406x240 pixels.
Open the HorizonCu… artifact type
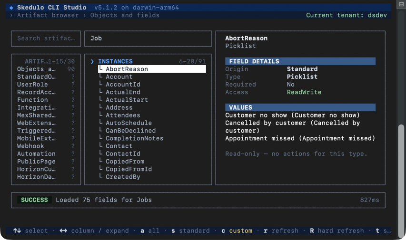coord(46,169)
